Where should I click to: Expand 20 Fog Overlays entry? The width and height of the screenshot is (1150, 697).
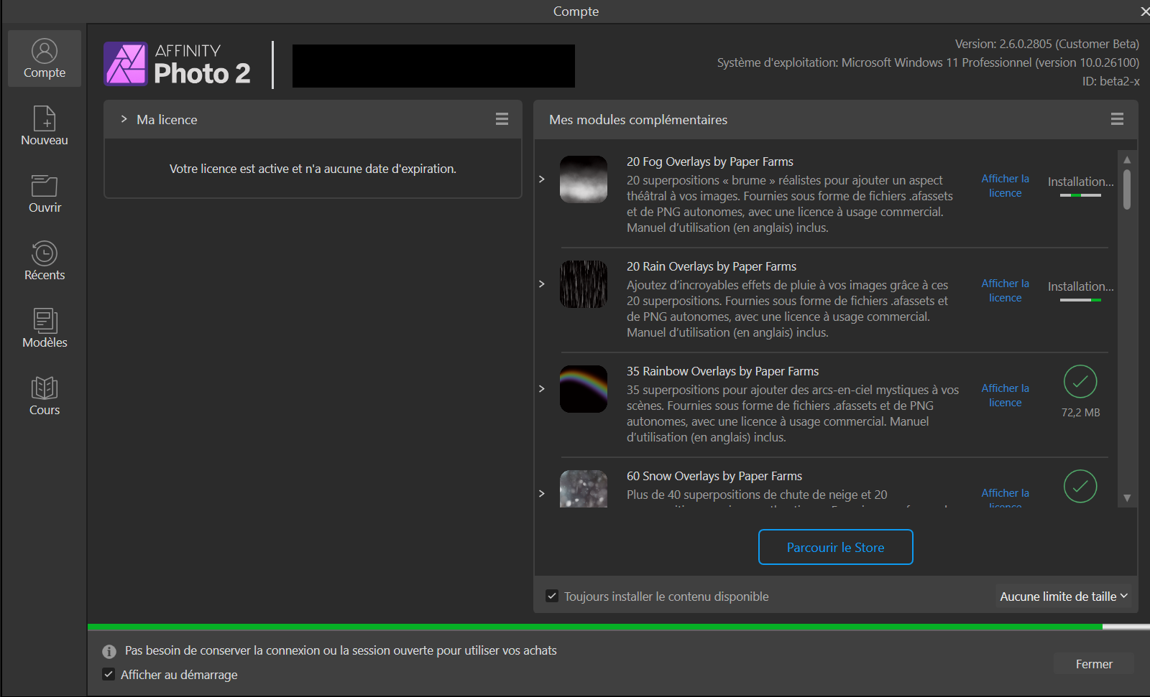(542, 179)
